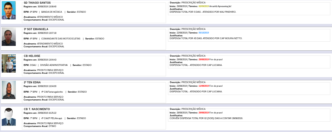Select the name 2º TEN EDNA

point(32,82)
